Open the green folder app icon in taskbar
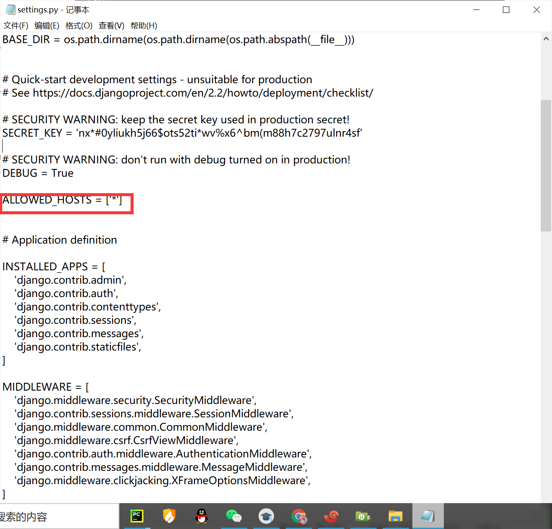Image resolution: width=552 pixels, height=529 pixels. pyautogui.click(x=363, y=516)
